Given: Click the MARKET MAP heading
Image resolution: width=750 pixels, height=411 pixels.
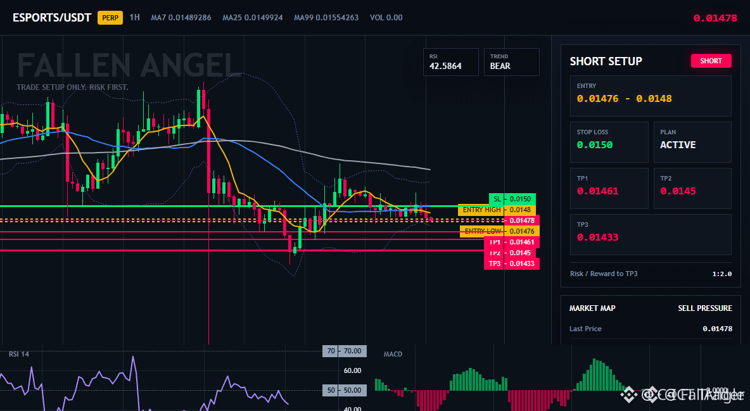Looking at the screenshot, I should tap(592, 308).
